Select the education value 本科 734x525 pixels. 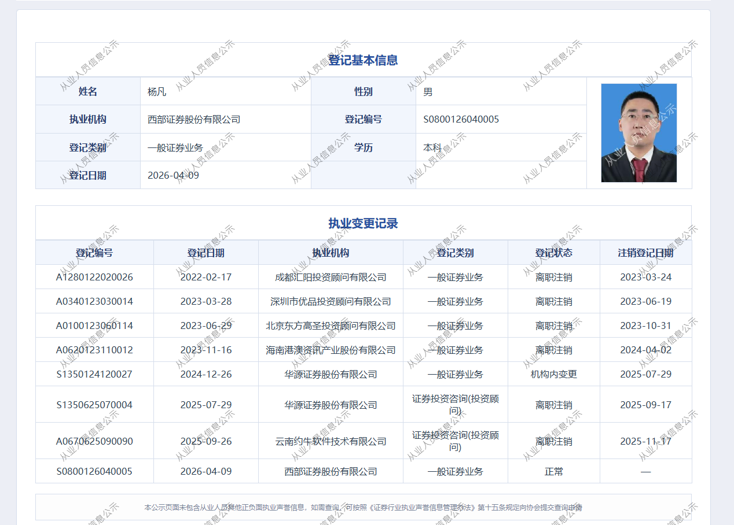(x=432, y=147)
